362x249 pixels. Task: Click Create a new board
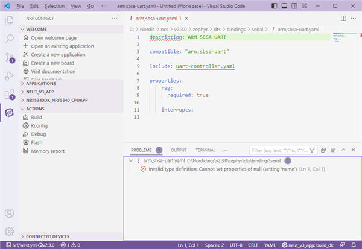tap(52, 63)
